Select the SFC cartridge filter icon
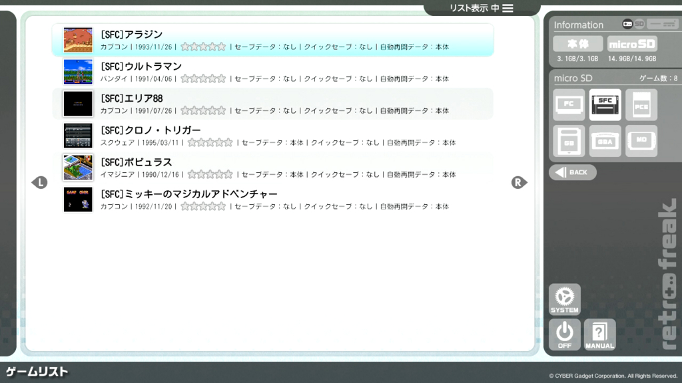The height and width of the screenshot is (383, 682). point(605,104)
